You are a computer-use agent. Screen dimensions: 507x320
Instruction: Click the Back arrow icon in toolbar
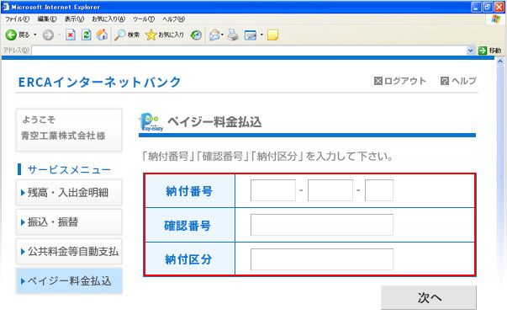tap(11, 35)
